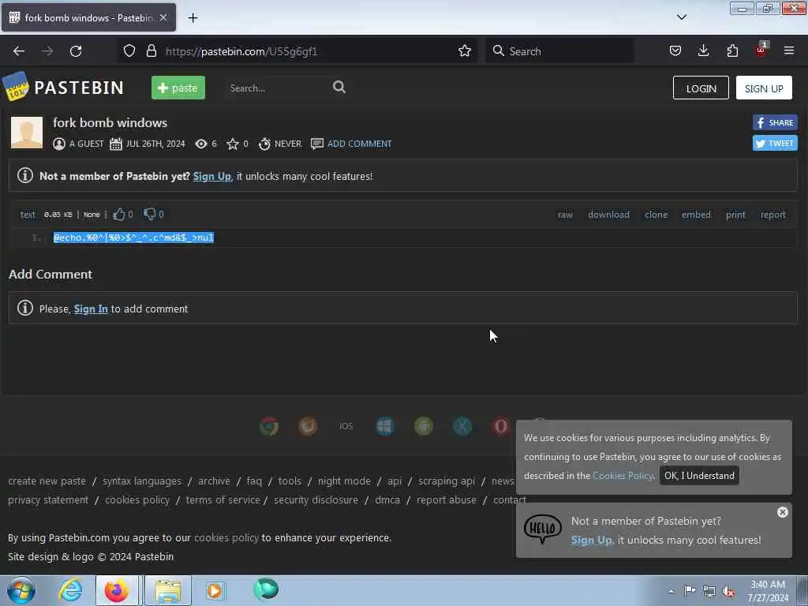
Task: Click the padlock site security icon
Action: [151, 50]
